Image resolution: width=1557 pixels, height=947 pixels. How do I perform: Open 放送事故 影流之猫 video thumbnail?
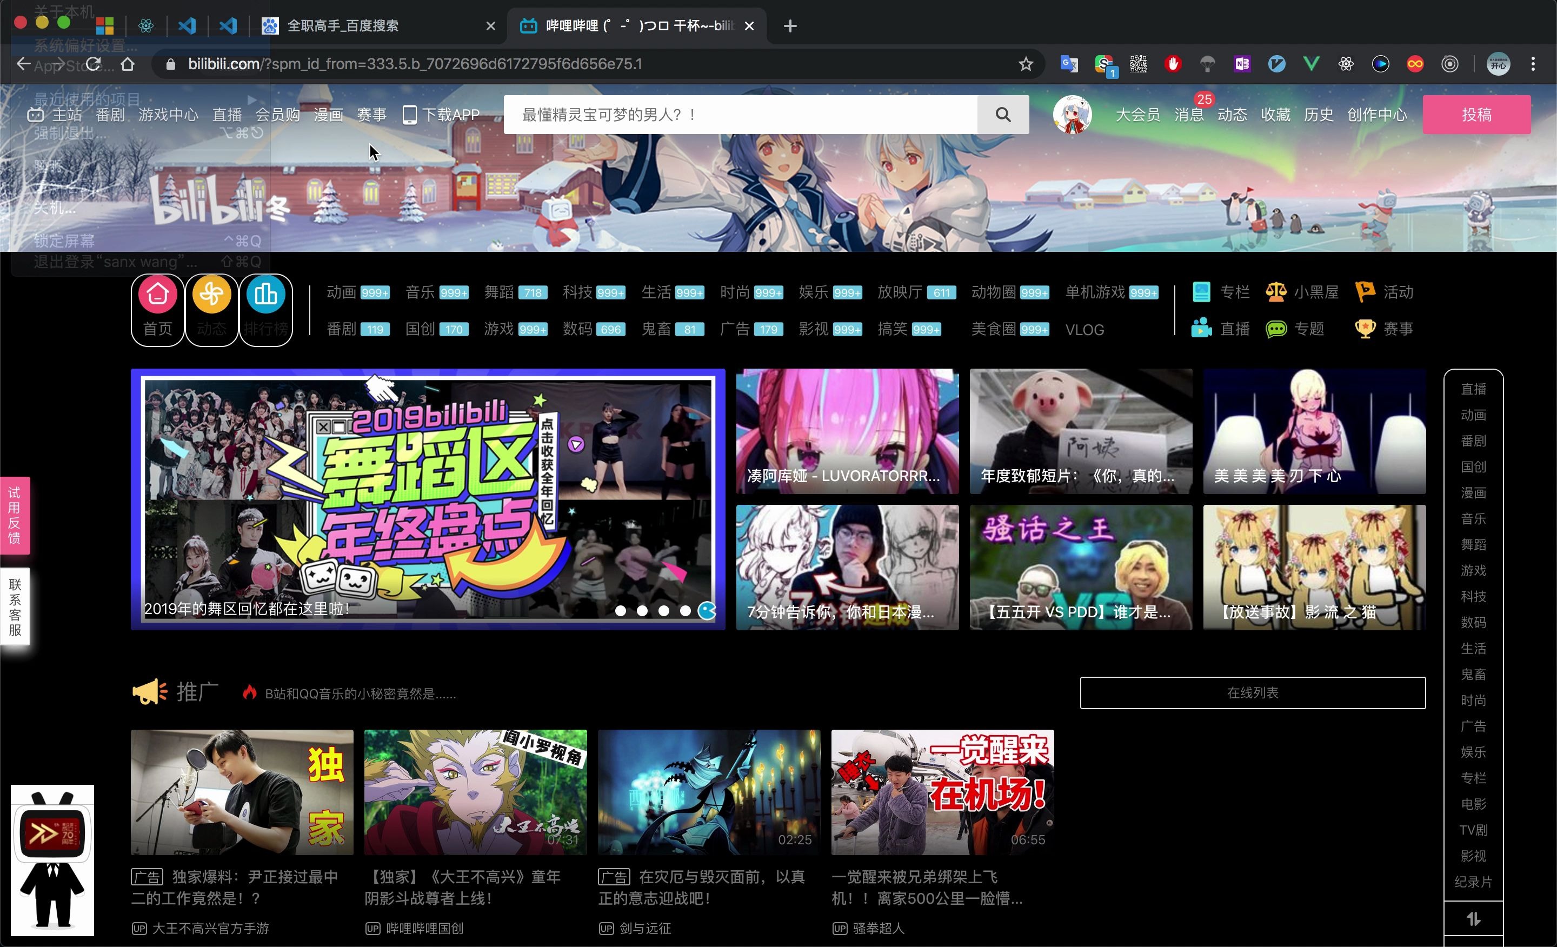tap(1314, 566)
